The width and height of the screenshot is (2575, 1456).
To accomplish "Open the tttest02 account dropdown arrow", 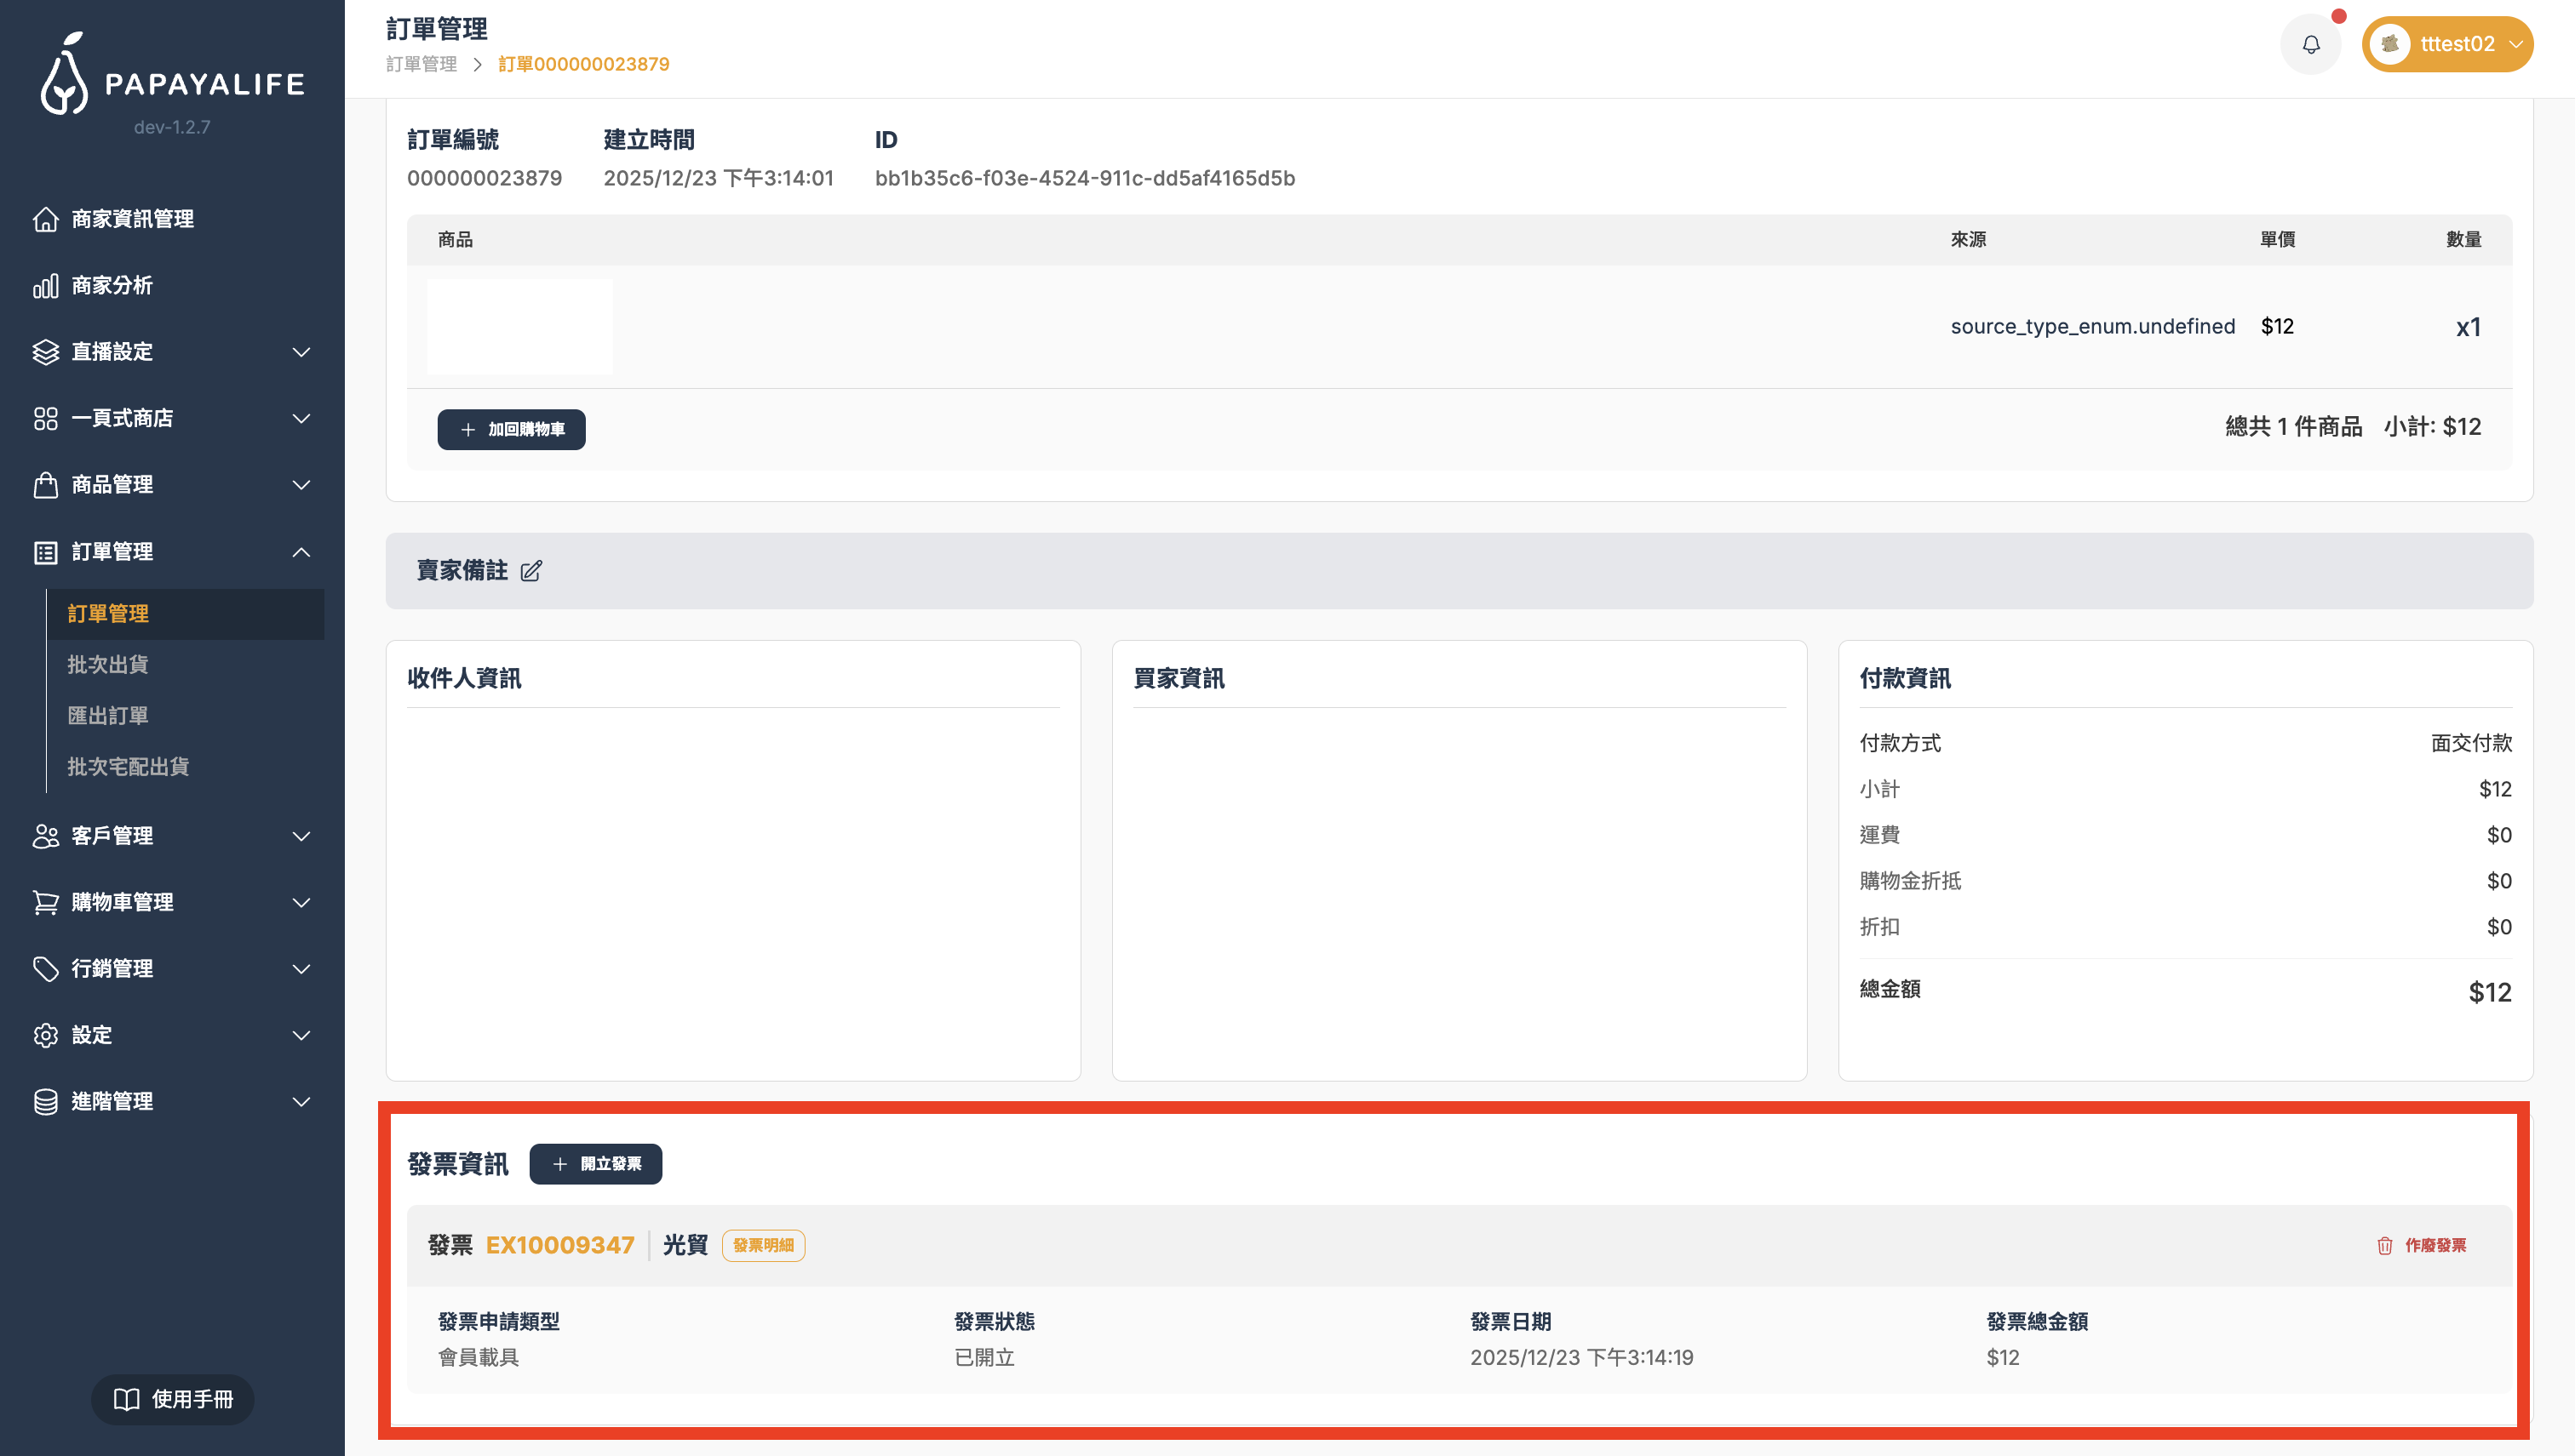I will coord(2515,45).
